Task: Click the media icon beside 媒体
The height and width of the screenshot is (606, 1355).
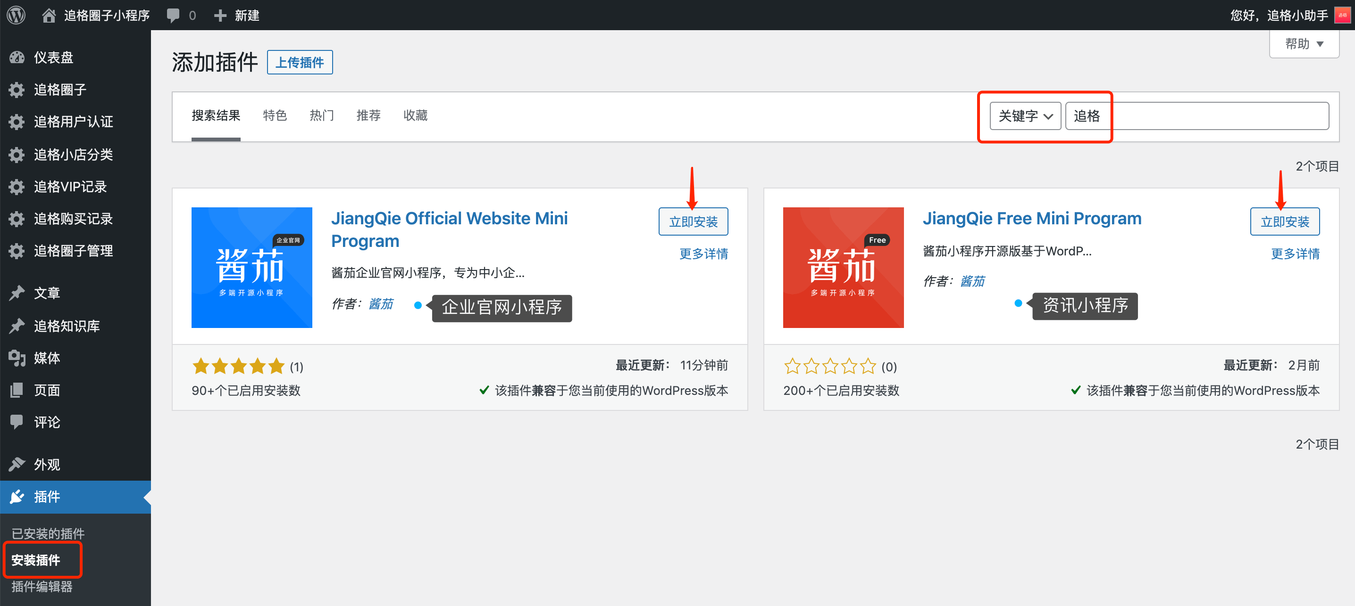Action: (x=17, y=358)
